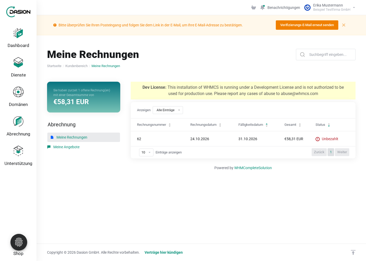Go to Kundenbereich breadcrumb
366x261 pixels.
click(76, 66)
